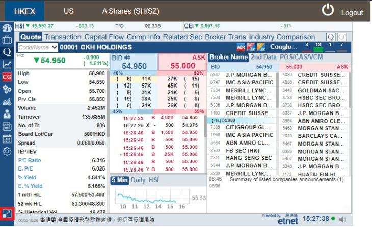Click the Code/Name input field
This screenshot has width=372, height=227.
[35, 47]
